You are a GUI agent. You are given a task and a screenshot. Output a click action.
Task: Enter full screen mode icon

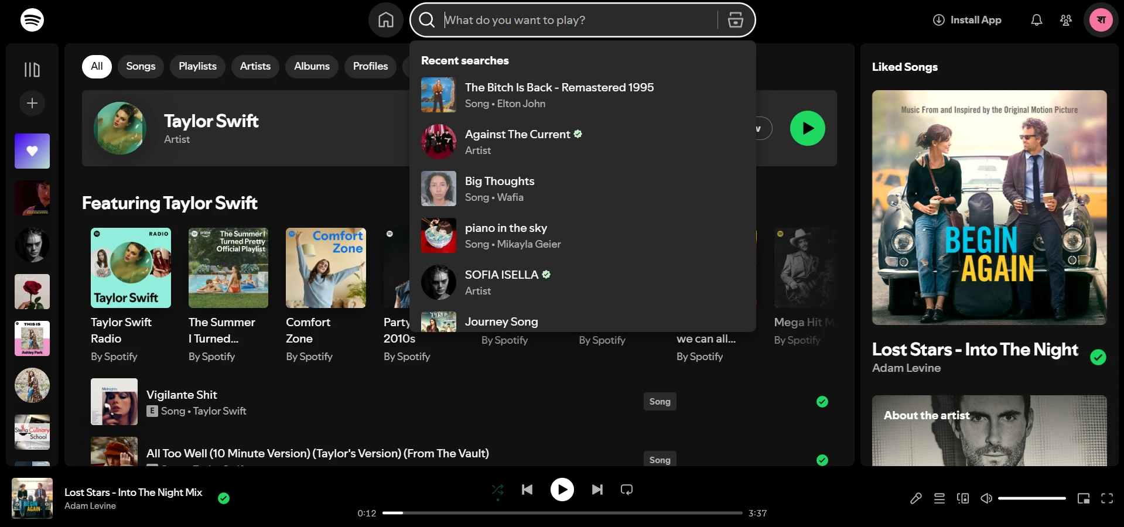[x=1107, y=498]
